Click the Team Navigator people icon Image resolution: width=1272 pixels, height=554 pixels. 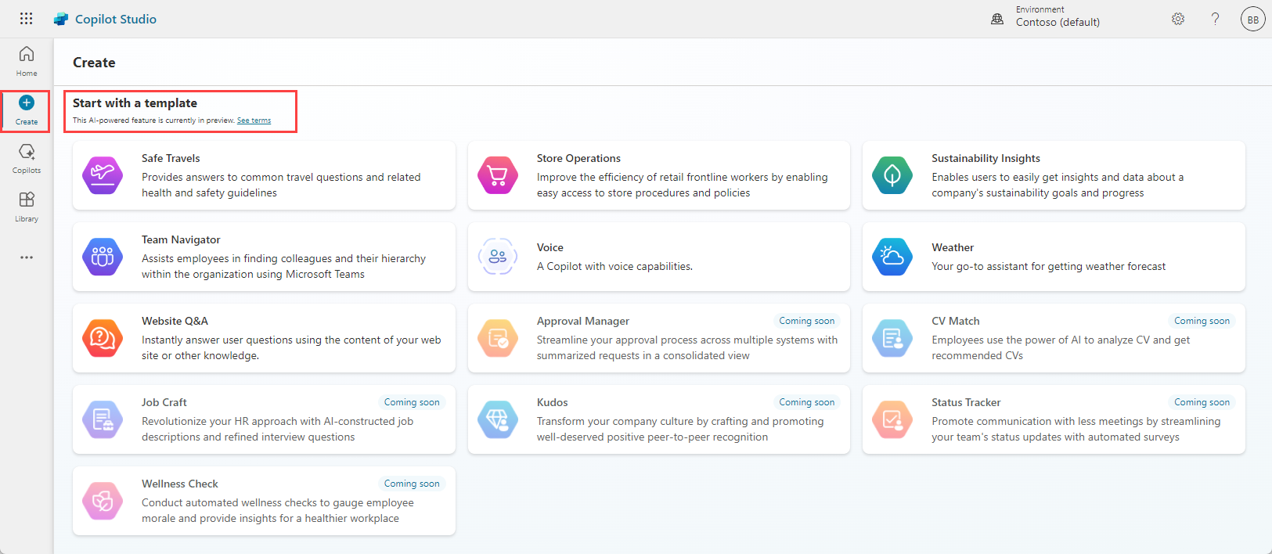click(103, 257)
